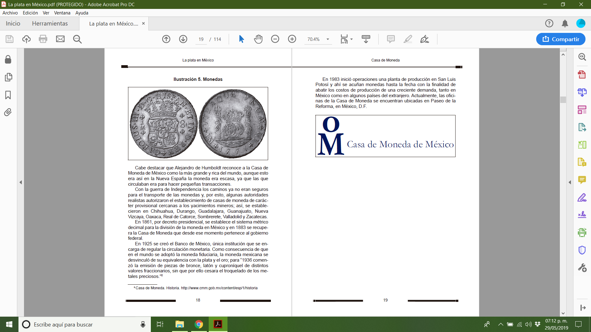Open Attachments paperclip panel

click(8, 112)
